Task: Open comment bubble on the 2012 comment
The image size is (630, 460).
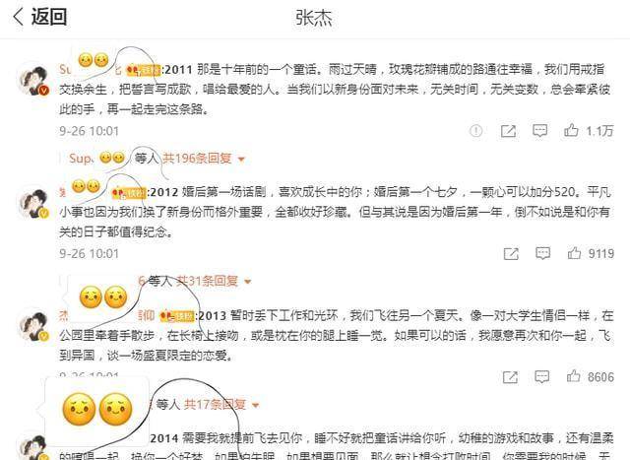Action: (542, 253)
